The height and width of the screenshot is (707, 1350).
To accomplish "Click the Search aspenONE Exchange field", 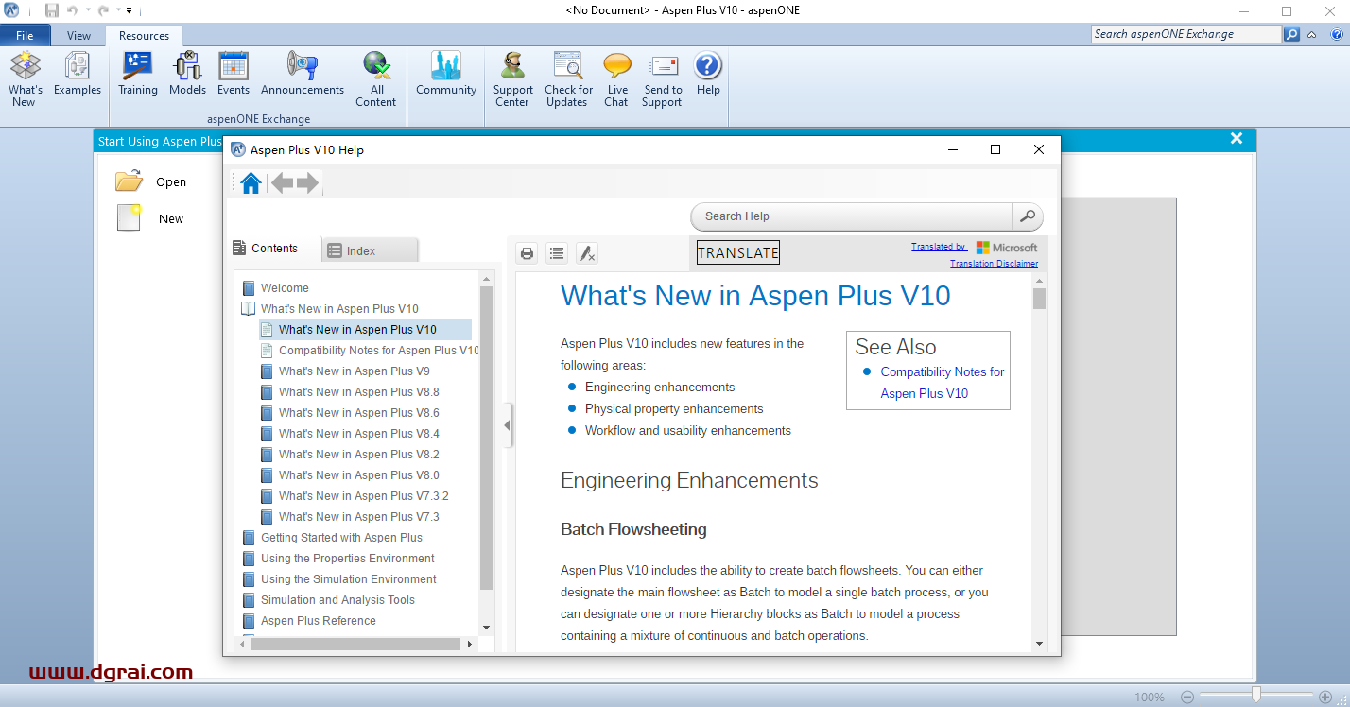I will pos(1186,34).
